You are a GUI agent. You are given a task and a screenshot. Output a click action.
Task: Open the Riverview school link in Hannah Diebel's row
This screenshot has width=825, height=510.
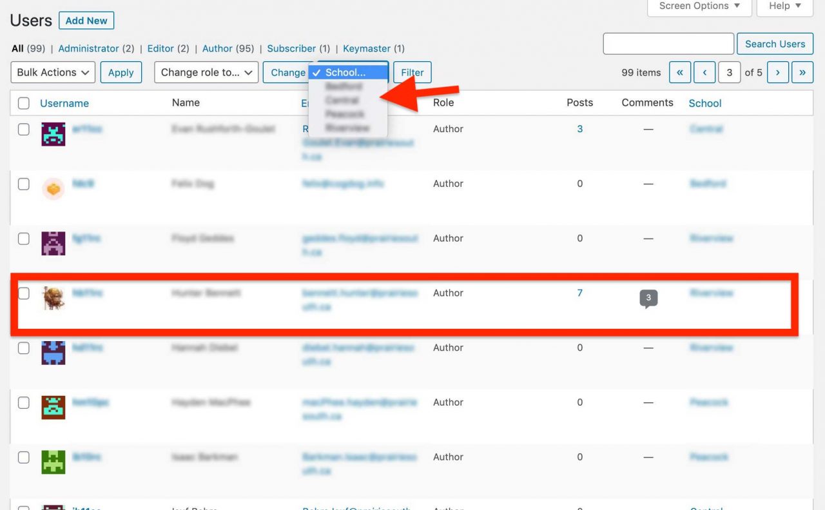click(x=711, y=348)
